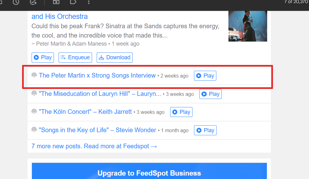This screenshot has width=309, height=179.
Task: Click "7 more new posts" Feedspot link
Action: click(x=94, y=146)
